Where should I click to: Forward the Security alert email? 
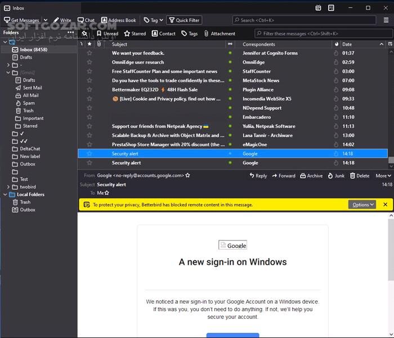click(283, 176)
